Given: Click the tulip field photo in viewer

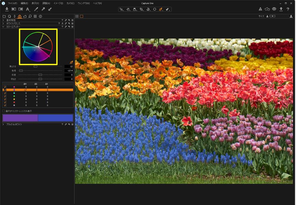Looking at the screenshot, I should pos(184,111).
